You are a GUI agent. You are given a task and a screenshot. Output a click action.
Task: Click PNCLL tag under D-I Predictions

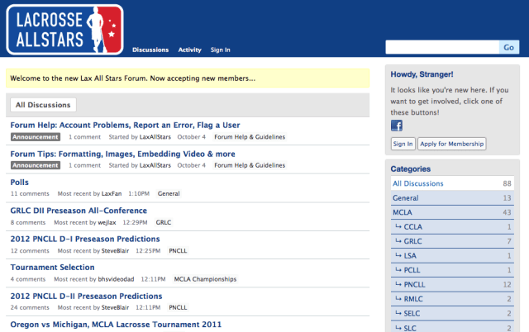[178, 251]
